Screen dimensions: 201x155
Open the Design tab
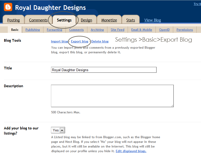coord(86,20)
